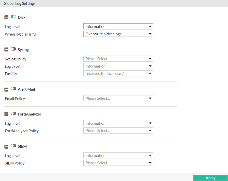Screen dimensions: 228x181
Task: Click the Disk Log Level label
Action: [12, 27]
